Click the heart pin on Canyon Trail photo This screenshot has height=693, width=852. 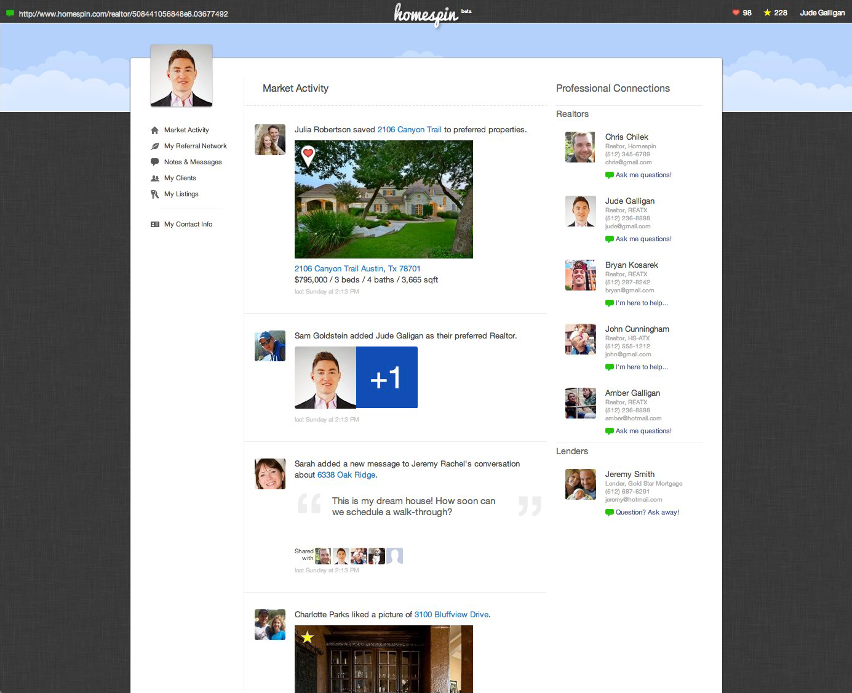pyautogui.click(x=308, y=154)
